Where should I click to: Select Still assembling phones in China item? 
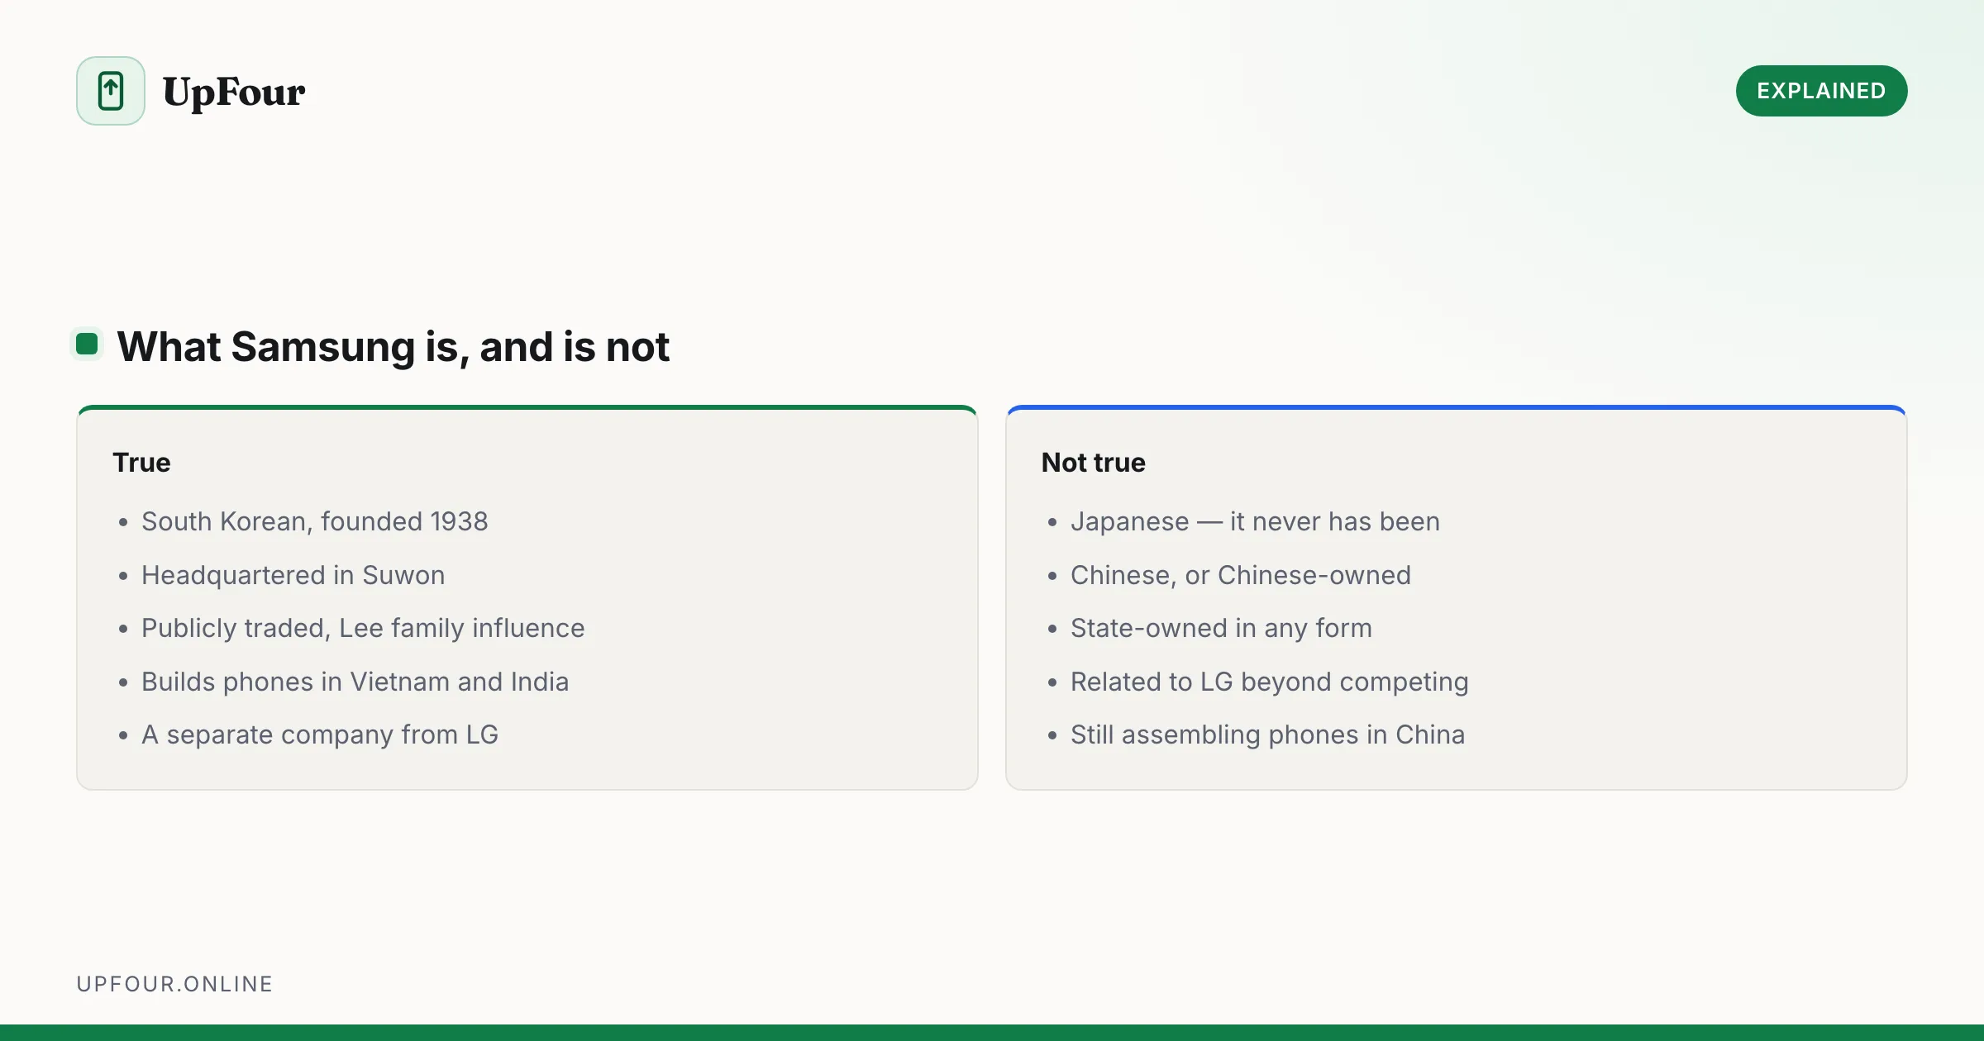pos(1267,734)
